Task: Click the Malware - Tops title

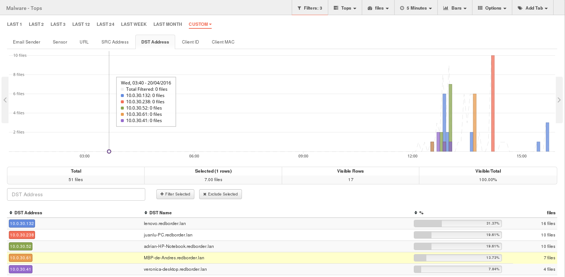Action: tap(24, 8)
